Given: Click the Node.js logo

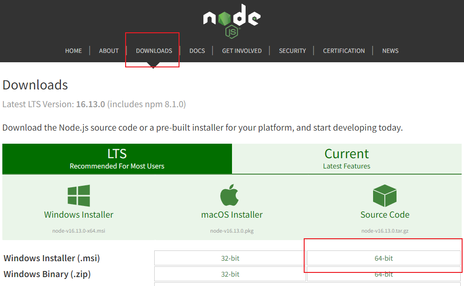Looking at the screenshot, I should pos(232,21).
